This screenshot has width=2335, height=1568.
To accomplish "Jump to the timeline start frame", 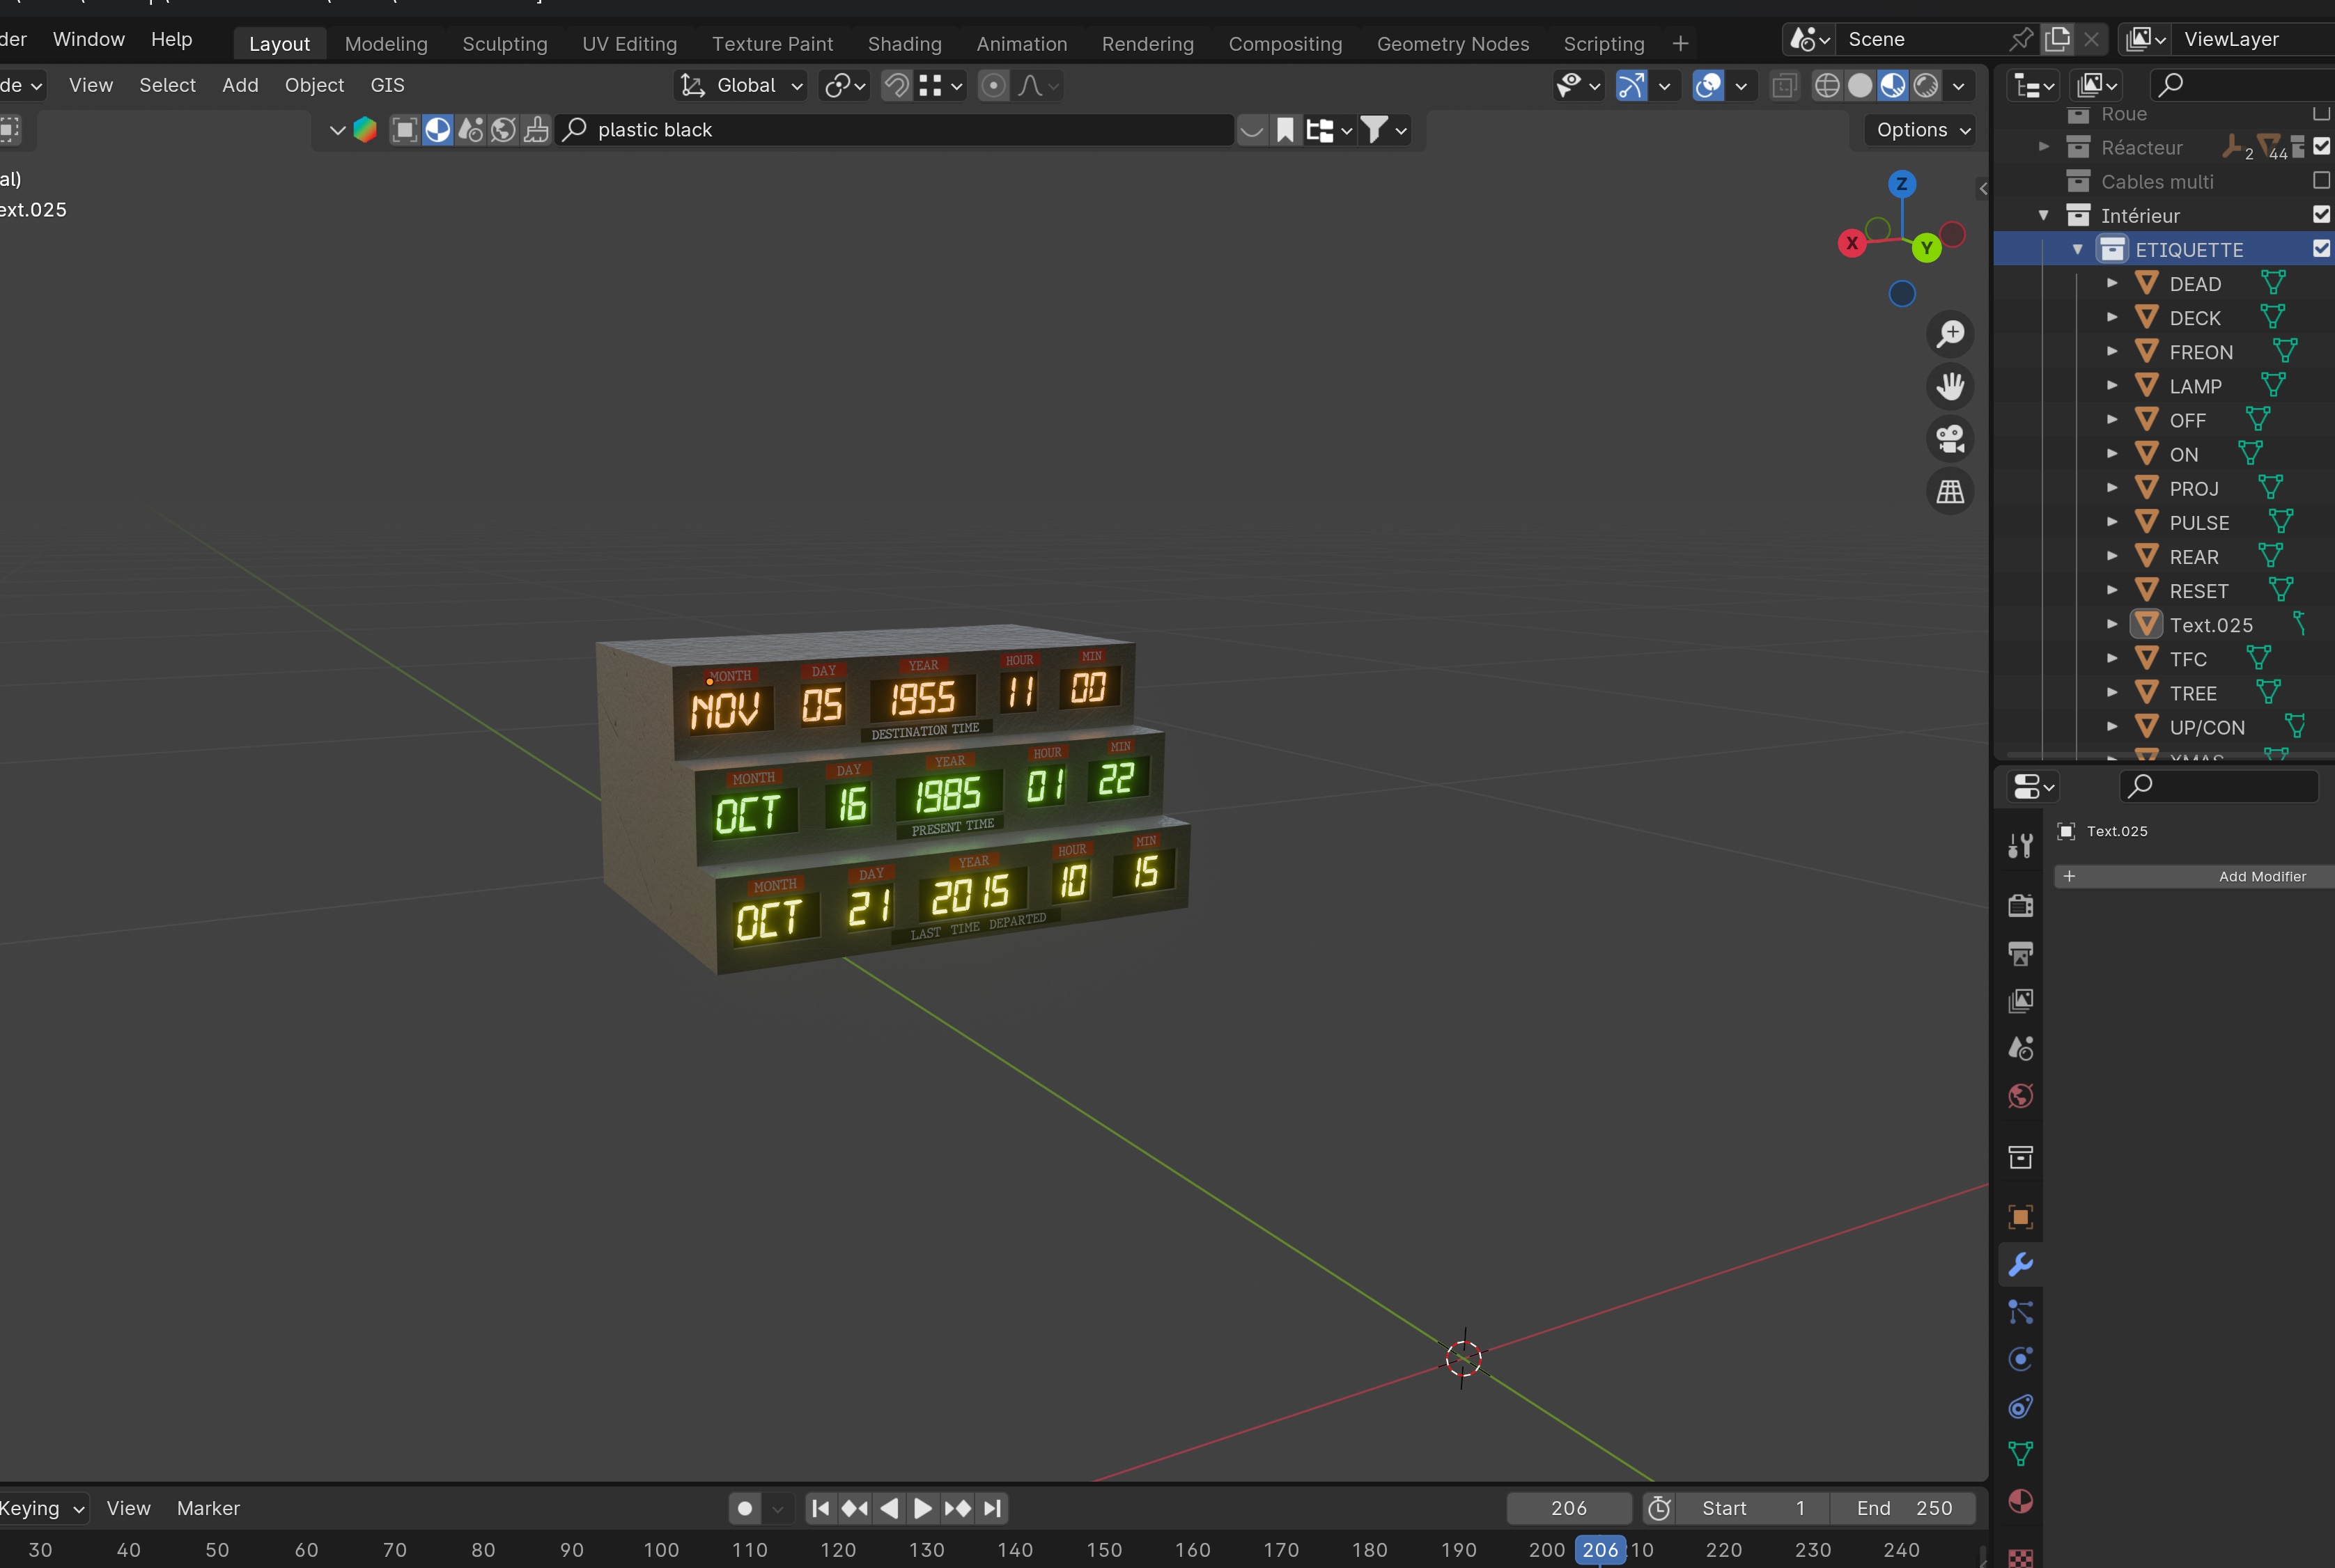I will [821, 1508].
